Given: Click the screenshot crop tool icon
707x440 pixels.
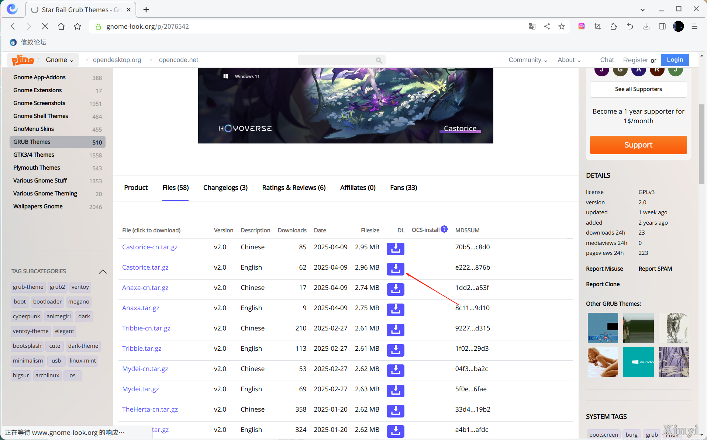Looking at the screenshot, I should point(597,26).
